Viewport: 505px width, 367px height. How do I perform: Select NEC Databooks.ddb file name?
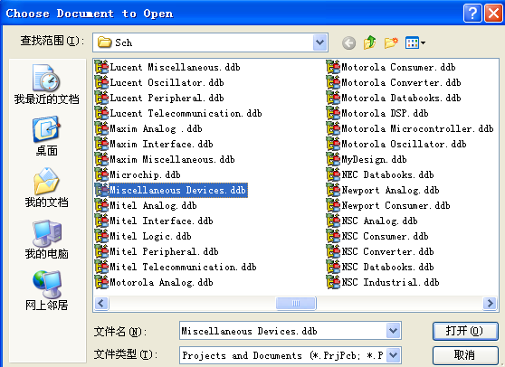pyautogui.click(x=387, y=175)
